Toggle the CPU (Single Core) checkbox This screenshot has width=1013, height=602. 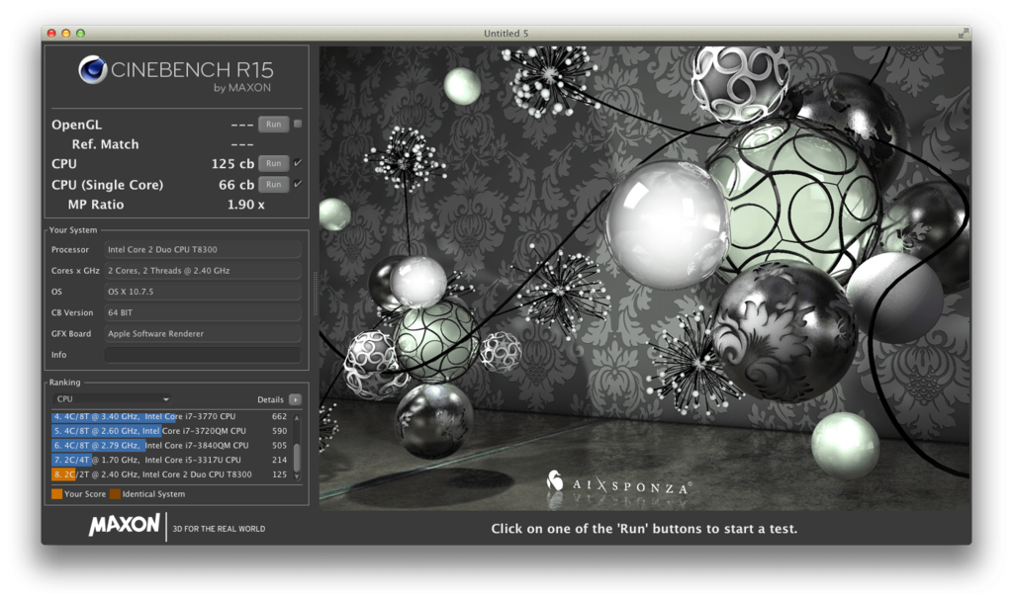[x=298, y=184]
